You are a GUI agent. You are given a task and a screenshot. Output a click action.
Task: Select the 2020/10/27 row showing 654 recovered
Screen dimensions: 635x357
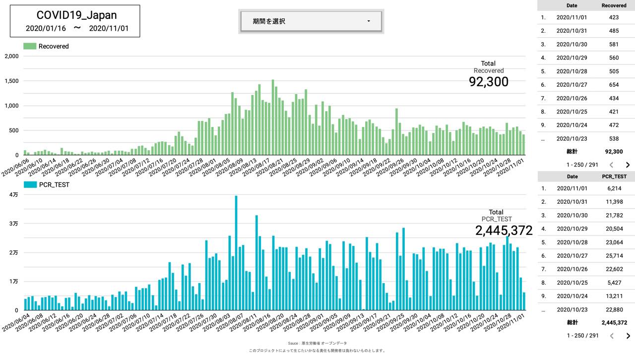[x=585, y=85]
